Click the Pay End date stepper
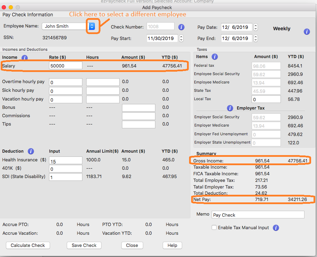This screenshot has width=317, height=257. click(x=255, y=38)
